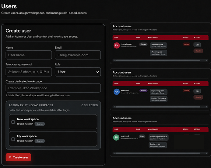Open sarah reed's SR avatar
This screenshot has height=168, width=211.
(x=116, y=138)
